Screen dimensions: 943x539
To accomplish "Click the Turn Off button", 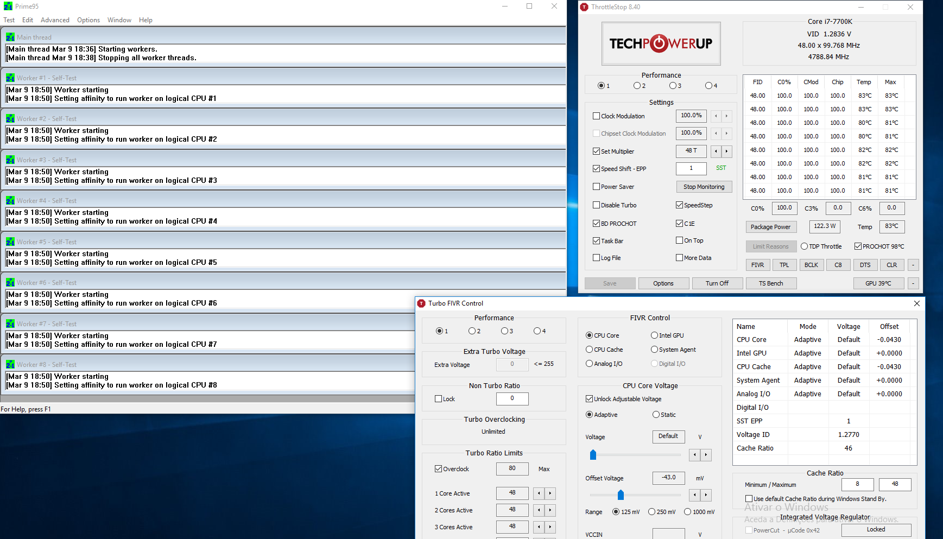I will (717, 283).
